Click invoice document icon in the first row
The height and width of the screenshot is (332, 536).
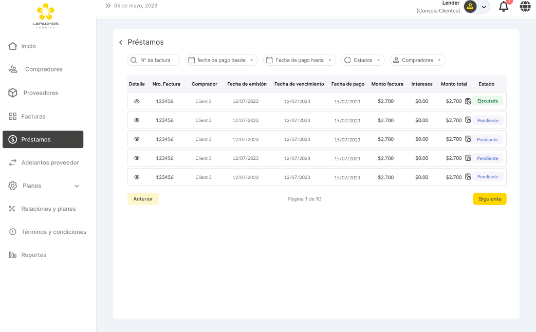(x=468, y=101)
